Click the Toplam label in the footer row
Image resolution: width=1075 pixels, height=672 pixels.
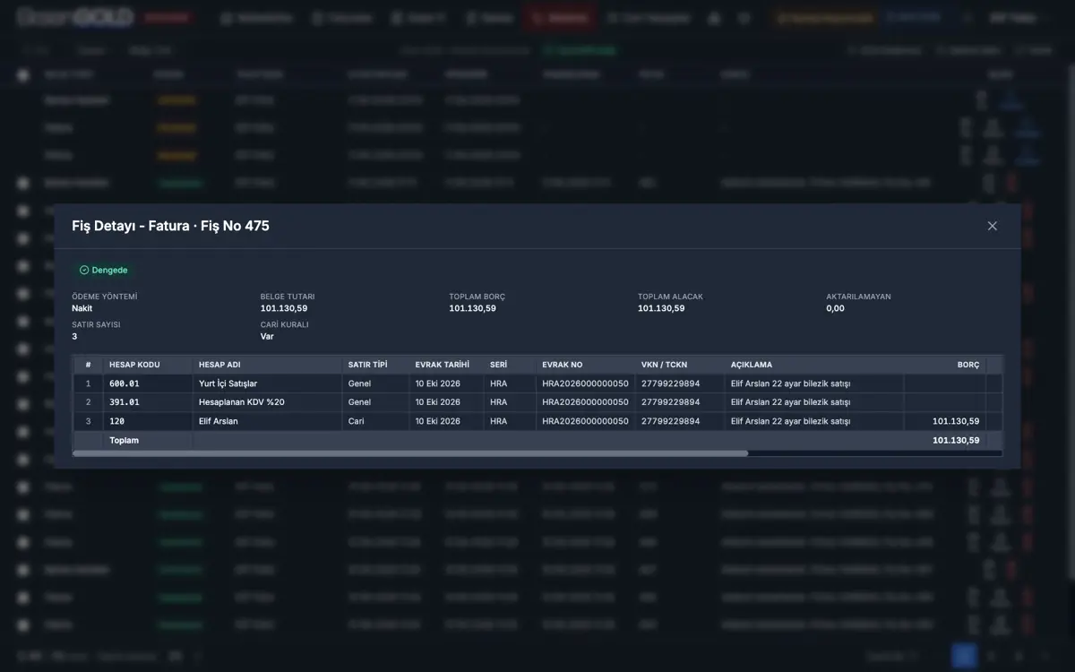click(x=124, y=440)
